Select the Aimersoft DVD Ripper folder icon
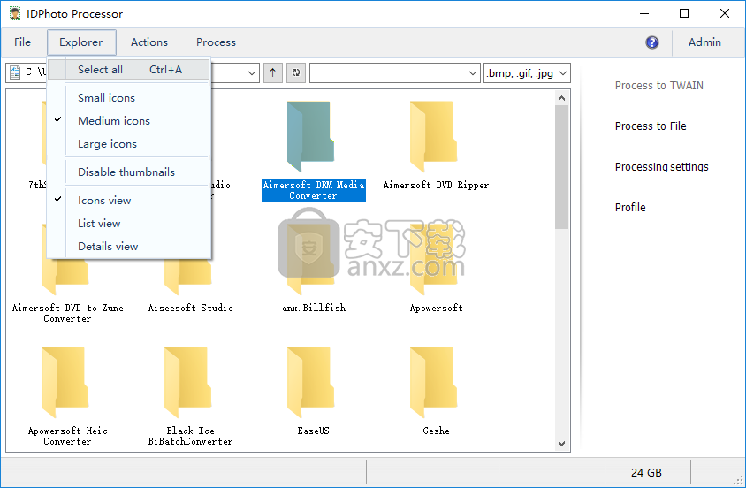This screenshot has height=488, width=746. click(434, 136)
